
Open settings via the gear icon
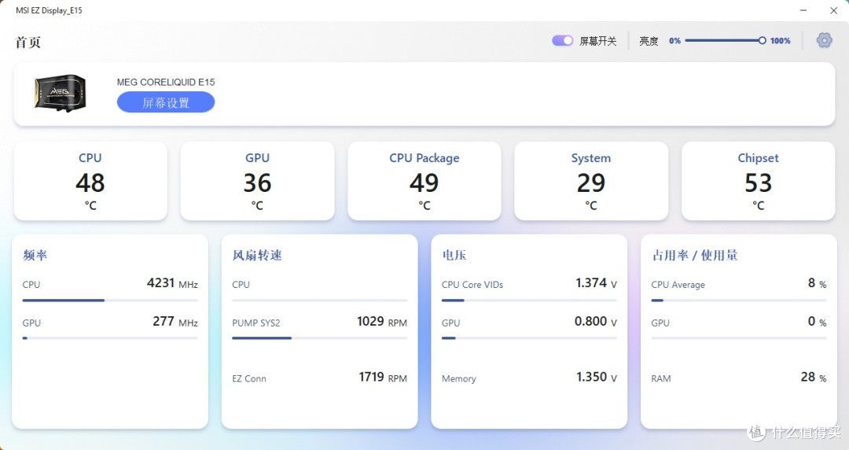824,40
